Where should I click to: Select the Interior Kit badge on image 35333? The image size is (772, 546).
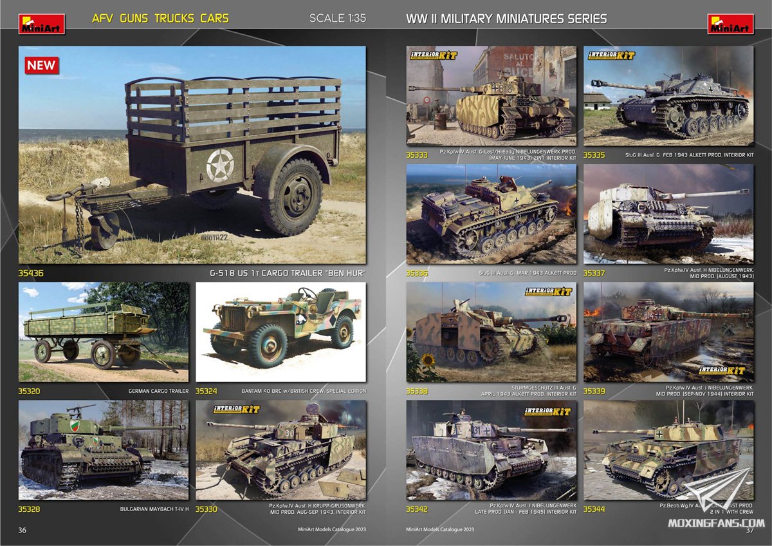[x=434, y=55]
